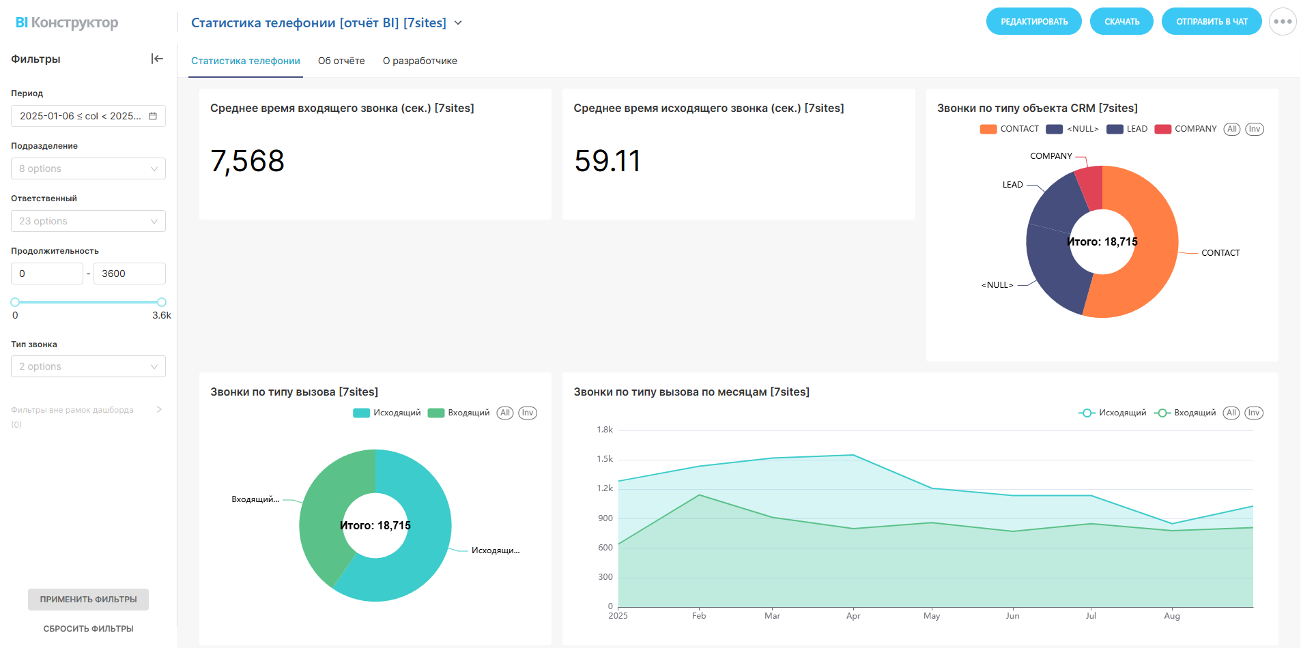Select All legend in CRM object chart
1301x648 pixels.
1231,129
